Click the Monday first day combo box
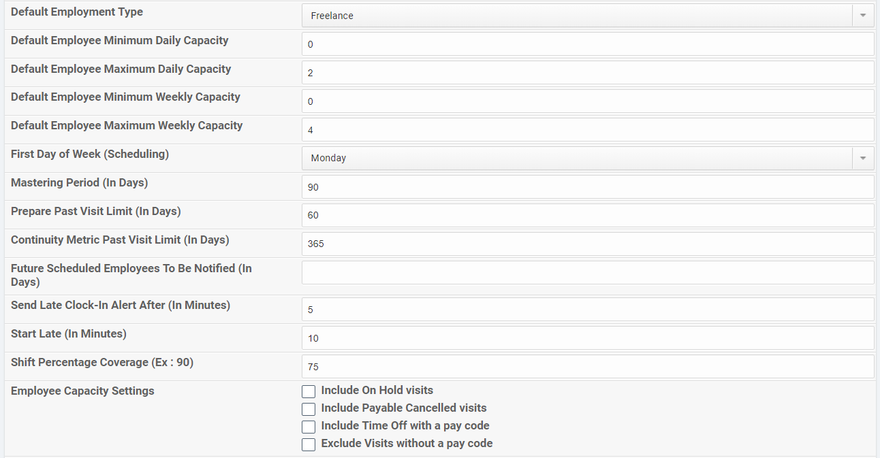This screenshot has width=880, height=458. pyautogui.click(x=576, y=158)
